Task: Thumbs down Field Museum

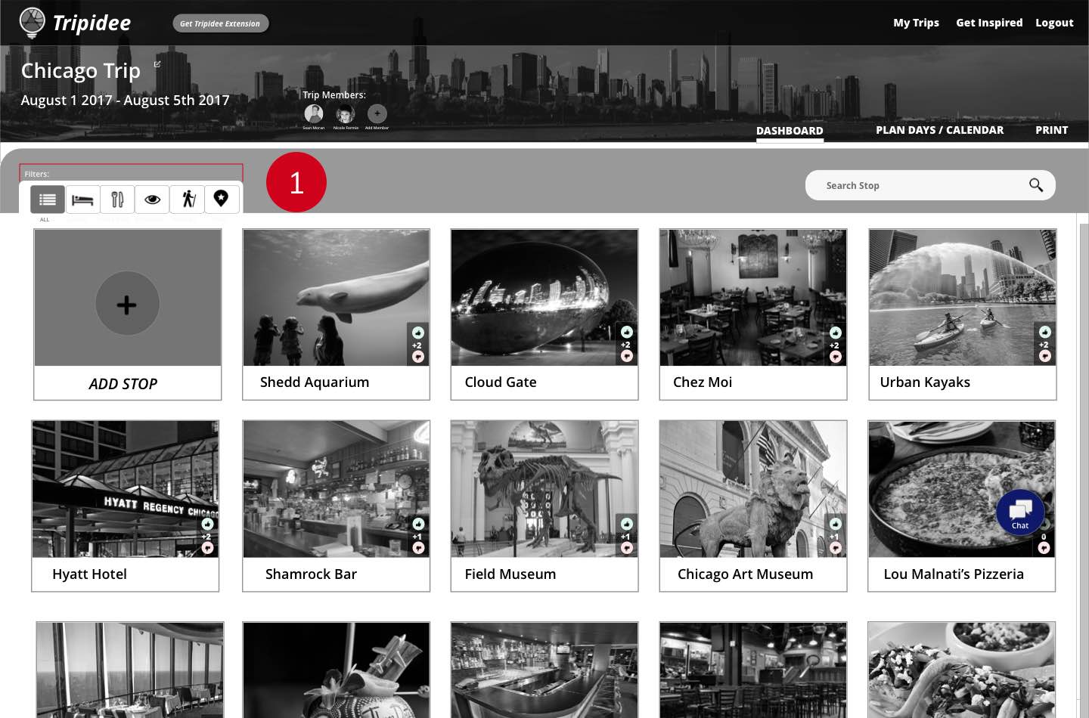Action: pyautogui.click(x=626, y=549)
